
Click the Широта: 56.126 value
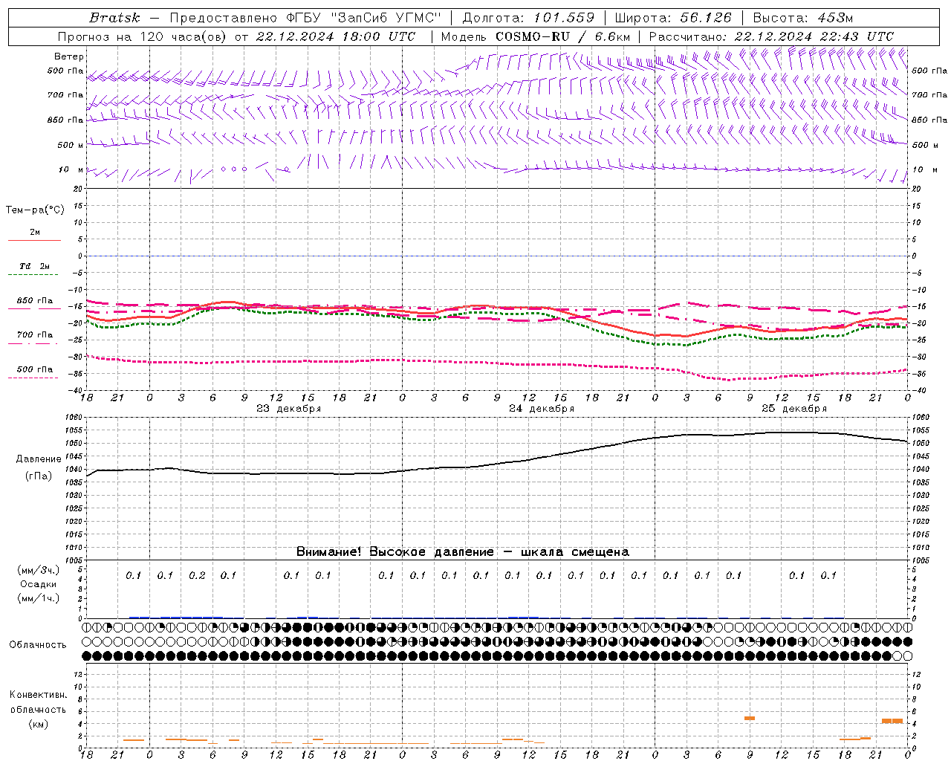tap(673, 18)
